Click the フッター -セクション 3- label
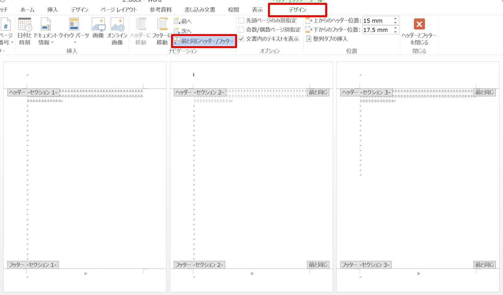 point(366,265)
